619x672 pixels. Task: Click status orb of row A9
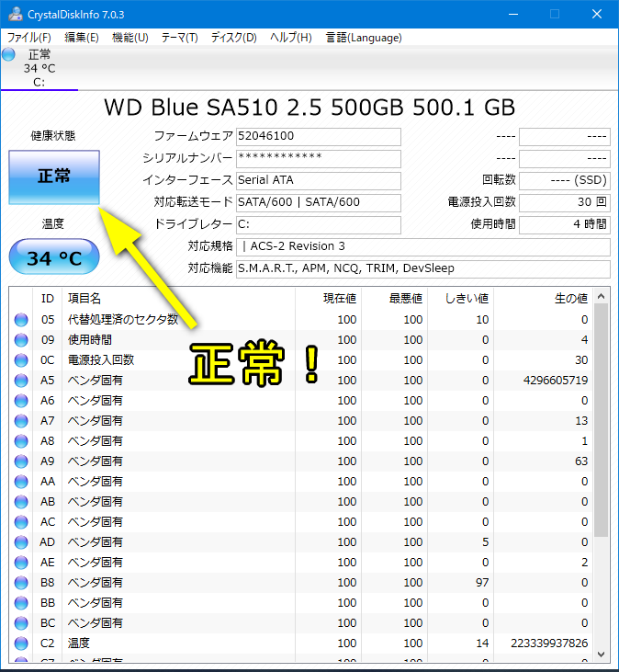coord(21,461)
